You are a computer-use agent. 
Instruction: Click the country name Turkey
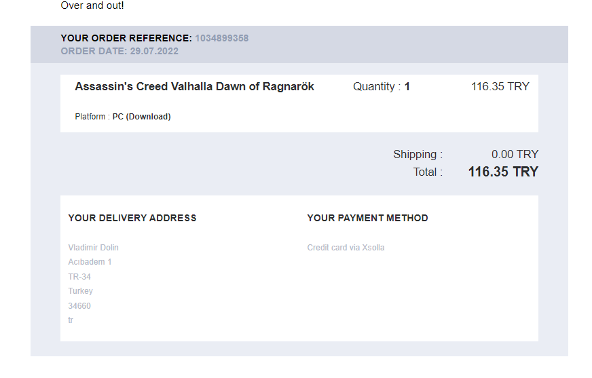tap(80, 291)
